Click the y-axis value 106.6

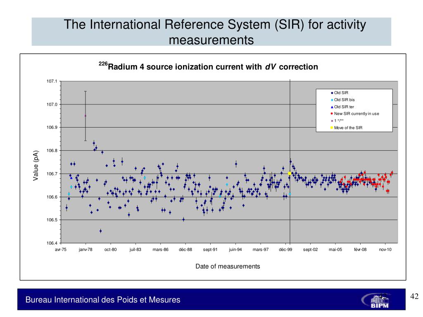pos(52,197)
